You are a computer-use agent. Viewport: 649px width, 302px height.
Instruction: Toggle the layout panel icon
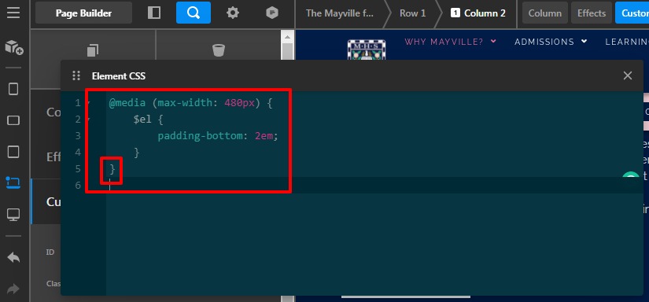pos(154,13)
